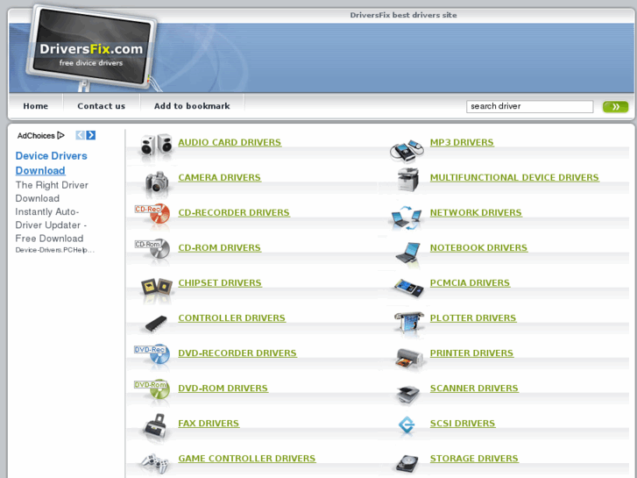Click the Device-Drivers.PCHelp ad URL
This screenshot has height=478, width=637.
(x=55, y=250)
